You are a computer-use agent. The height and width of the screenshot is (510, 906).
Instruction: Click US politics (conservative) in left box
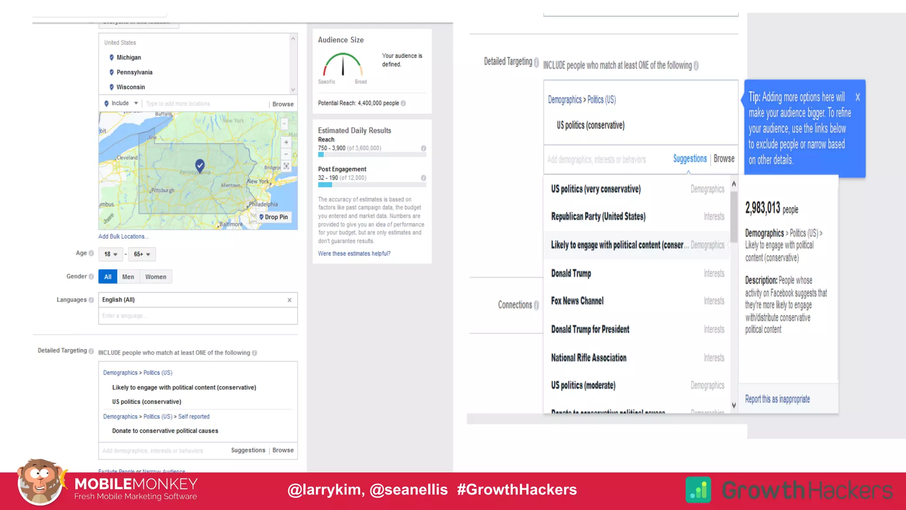pos(147,402)
